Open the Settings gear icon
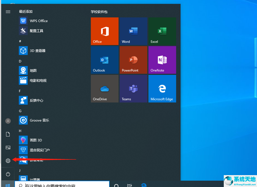Image resolution: width=257 pixels, height=187 pixels. tap(8, 161)
